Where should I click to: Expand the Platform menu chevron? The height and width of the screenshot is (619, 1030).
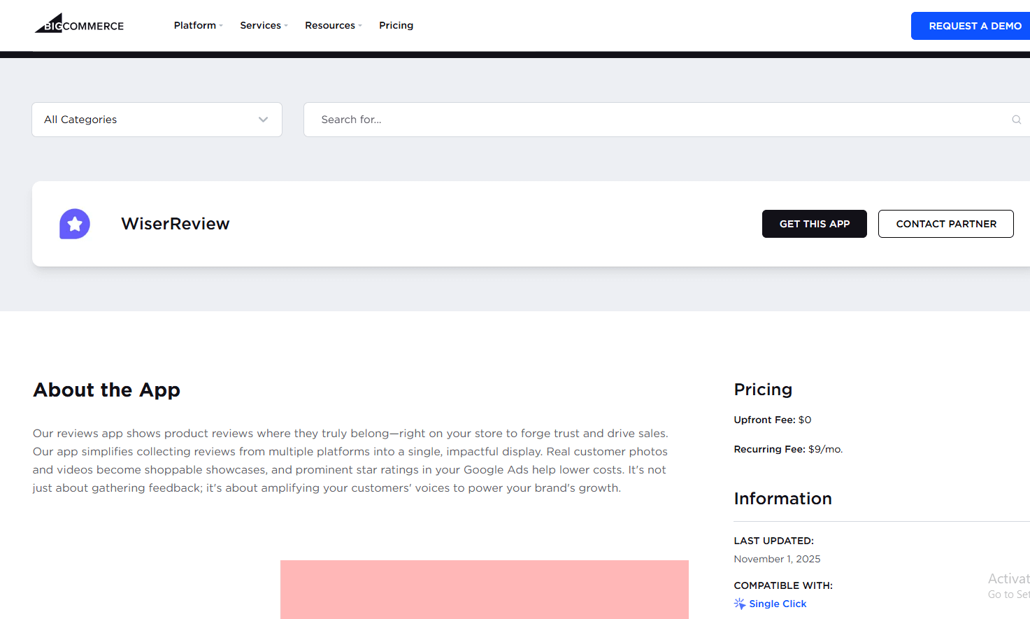220,26
